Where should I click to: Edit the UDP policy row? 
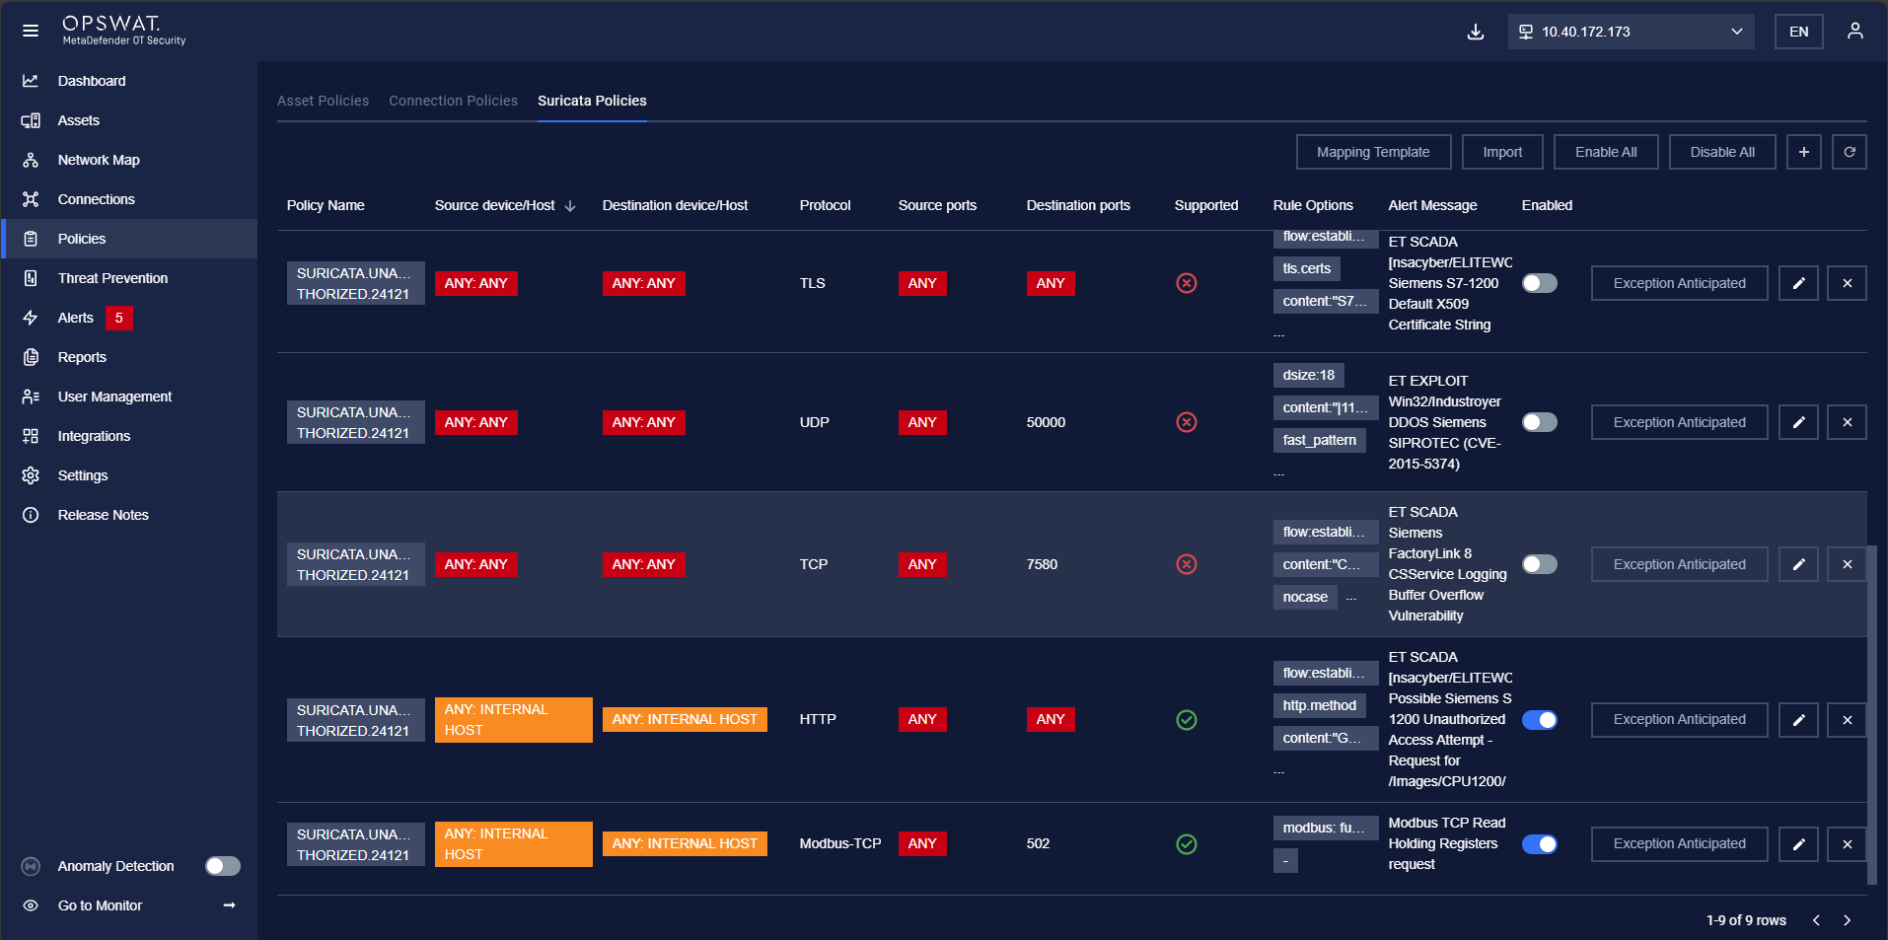coord(1799,422)
